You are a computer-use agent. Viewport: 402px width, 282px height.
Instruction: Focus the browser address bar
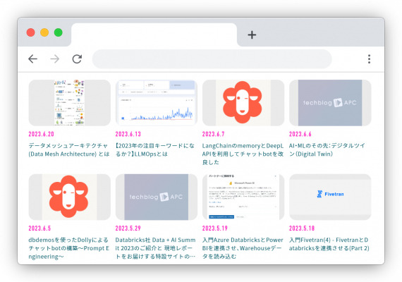tap(212, 59)
